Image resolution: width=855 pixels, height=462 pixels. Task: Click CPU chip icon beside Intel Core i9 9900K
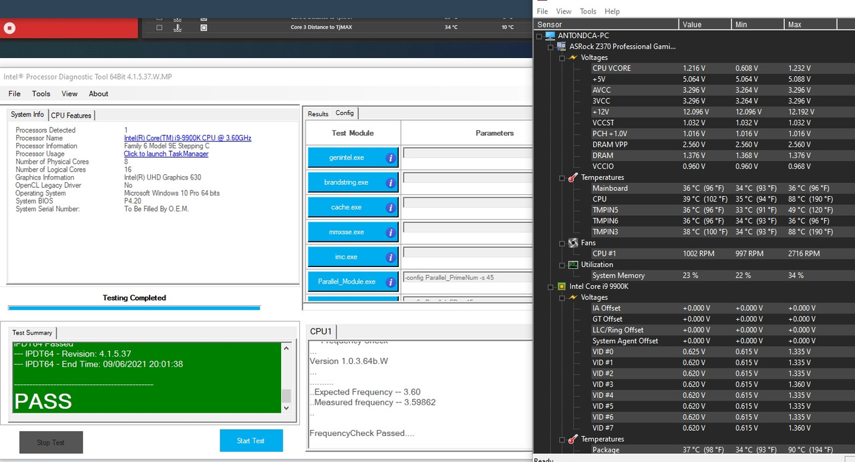click(562, 286)
